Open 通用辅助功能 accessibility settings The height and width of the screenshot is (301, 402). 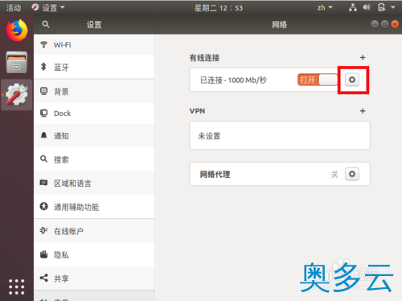94,207
